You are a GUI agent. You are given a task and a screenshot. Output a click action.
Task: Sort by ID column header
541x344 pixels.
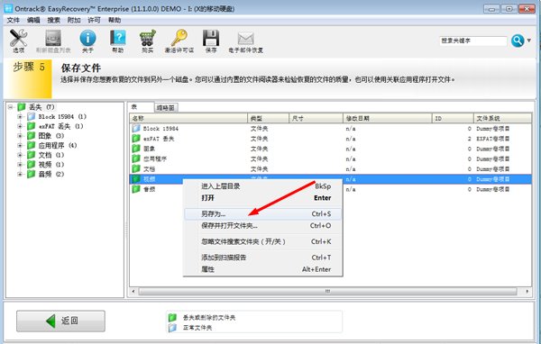tap(453, 118)
